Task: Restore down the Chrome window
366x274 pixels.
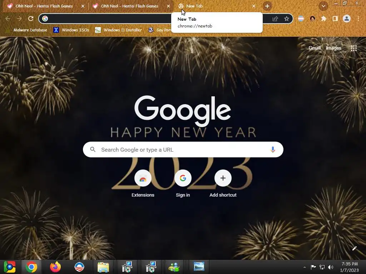Action: click(x=345, y=3)
